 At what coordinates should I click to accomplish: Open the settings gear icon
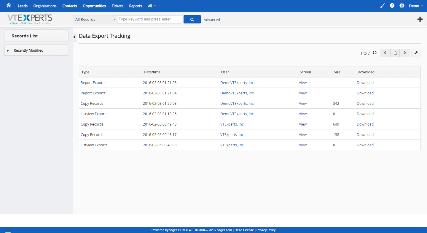pyautogui.click(x=402, y=6)
